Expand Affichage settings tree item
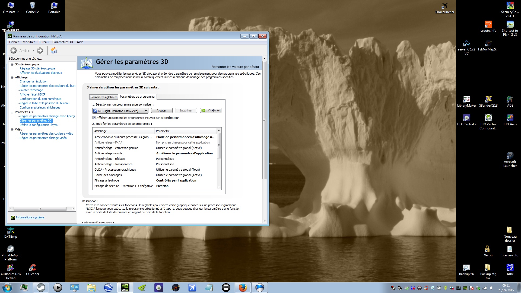Screen dimensions: 521x293 point(12,77)
